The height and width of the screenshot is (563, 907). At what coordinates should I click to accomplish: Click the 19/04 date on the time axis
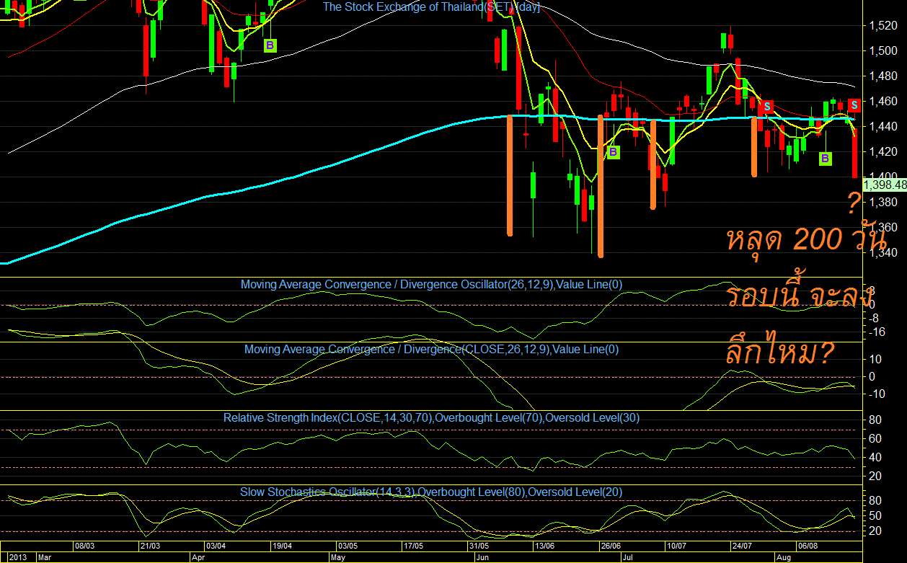click(281, 546)
